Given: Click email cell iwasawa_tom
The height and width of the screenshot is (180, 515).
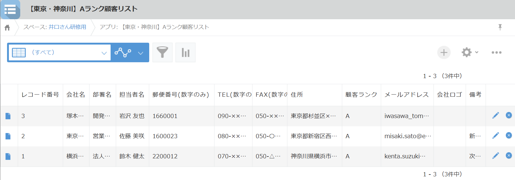Looking at the screenshot, I should 407,116.
